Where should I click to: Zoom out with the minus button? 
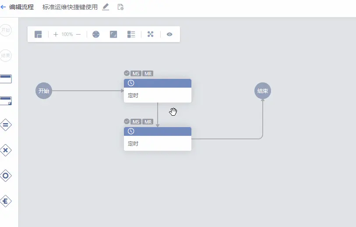point(78,34)
